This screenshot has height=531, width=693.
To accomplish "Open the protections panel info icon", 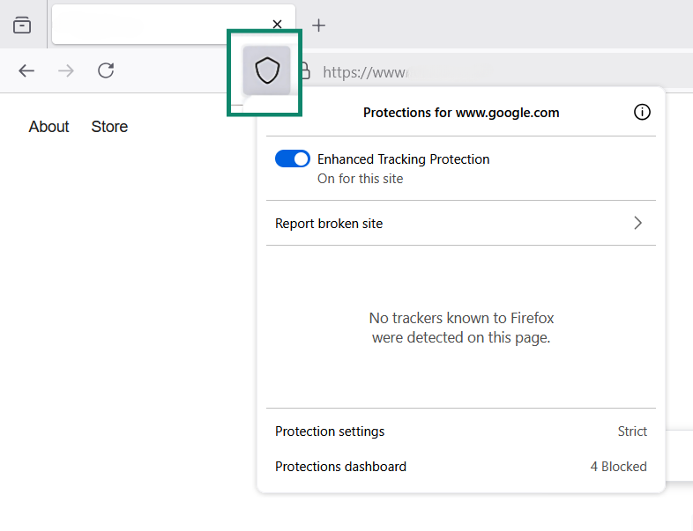I will 642,112.
